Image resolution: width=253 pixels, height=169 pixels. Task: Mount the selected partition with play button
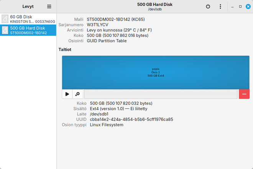pos(67,94)
